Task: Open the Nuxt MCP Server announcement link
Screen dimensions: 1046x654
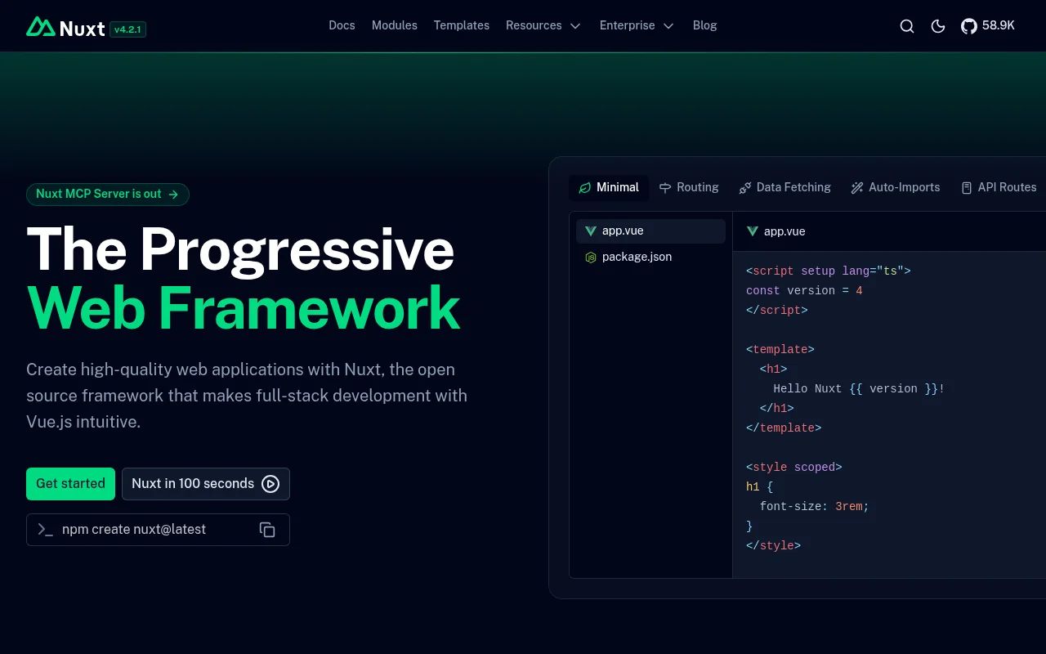Action: (107, 194)
